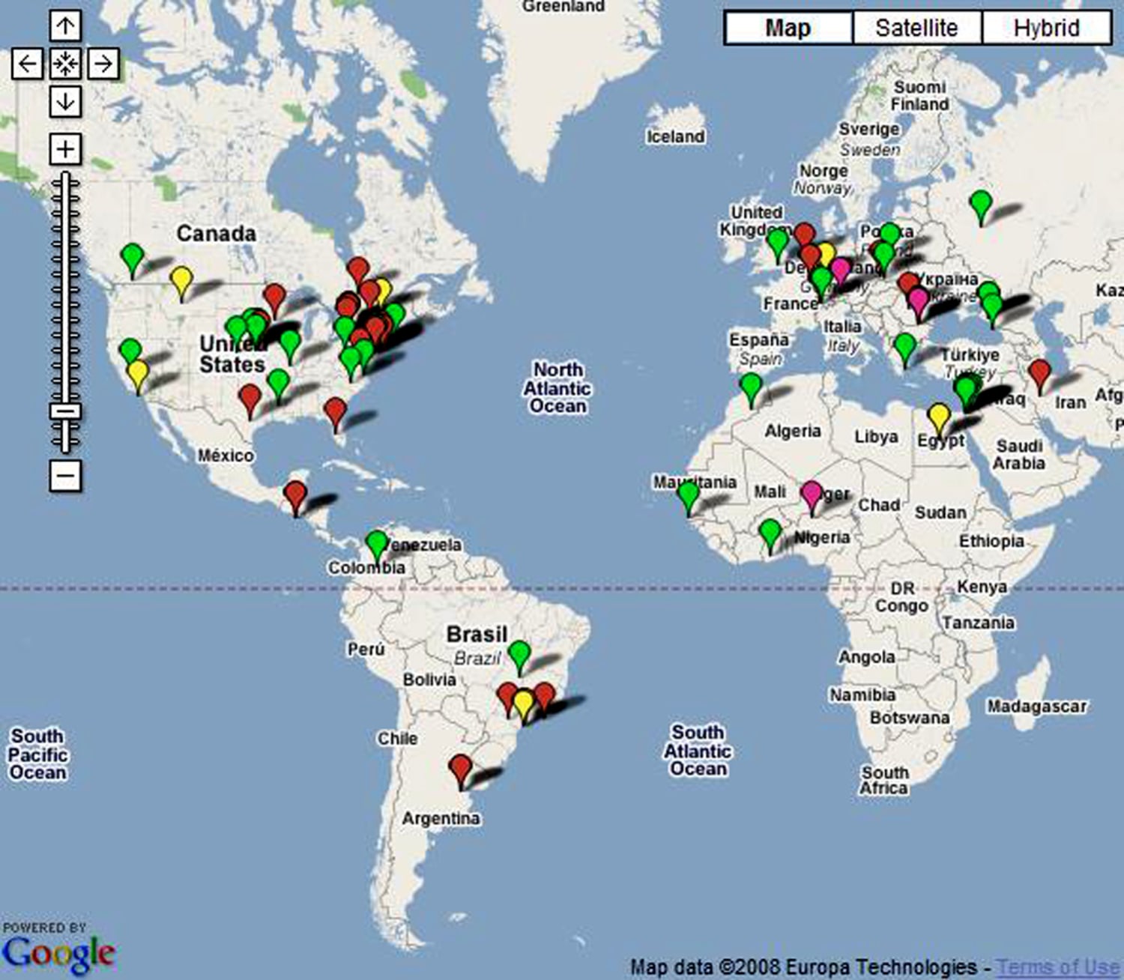
Task: Select the pink marker in Niger
Action: (812, 494)
